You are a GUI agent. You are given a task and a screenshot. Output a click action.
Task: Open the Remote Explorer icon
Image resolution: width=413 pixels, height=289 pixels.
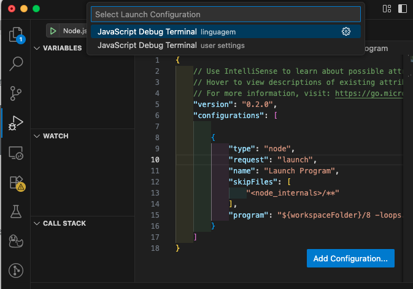pos(16,153)
